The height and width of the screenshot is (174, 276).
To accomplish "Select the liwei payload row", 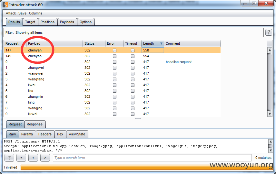I will click(112, 85).
